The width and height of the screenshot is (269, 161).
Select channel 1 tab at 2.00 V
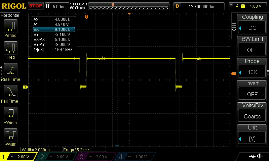(18, 157)
